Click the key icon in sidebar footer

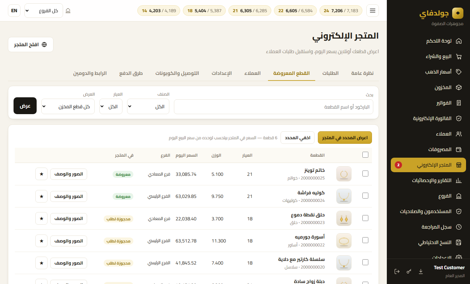coord(409,271)
